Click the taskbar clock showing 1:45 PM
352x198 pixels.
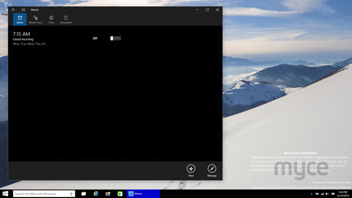point(343,194)
